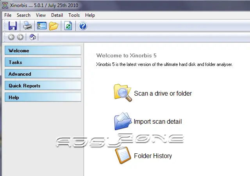Click the Home navigation icon

click(x=32, y=37)
